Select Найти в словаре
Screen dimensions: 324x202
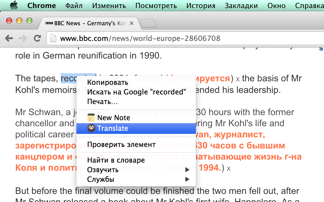coord(136,160)
